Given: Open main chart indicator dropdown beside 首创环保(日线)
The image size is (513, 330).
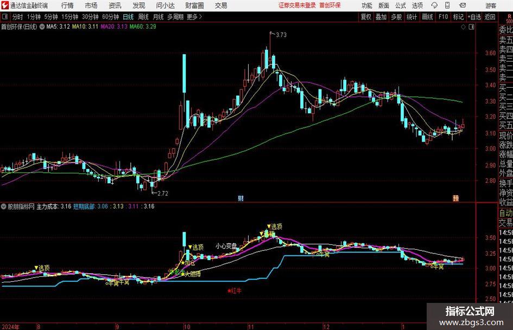Looking at the screenshot, I should pos(42,27).
